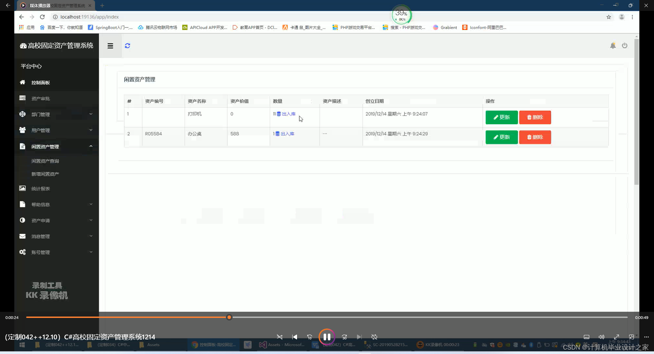Expand 账号管理 menu

pos(57,252)
